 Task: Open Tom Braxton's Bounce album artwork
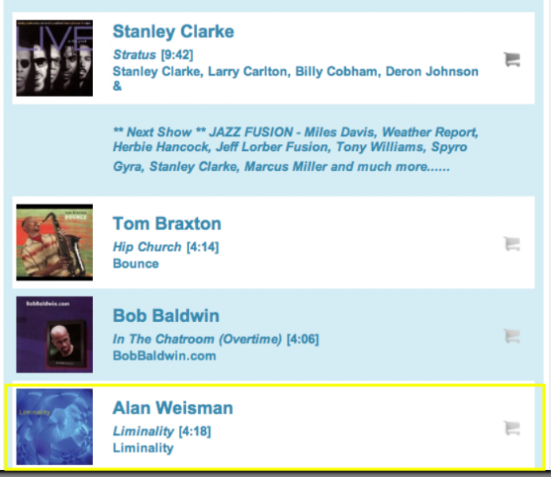[55, 242]
